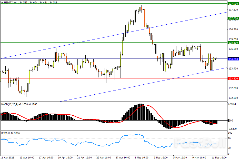Viewport: 240px width, 160px height.
Task: Select the green 137.900 price tag
Action: (233, 4)
